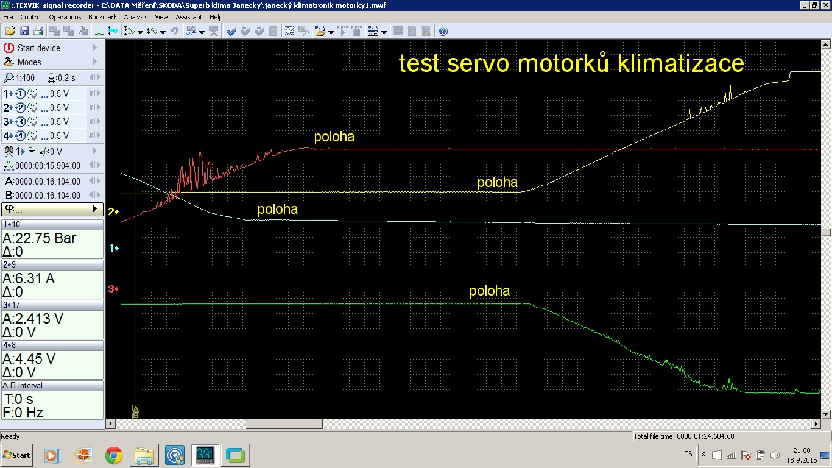
Task: Adjust channel 1 voltage range stepper
Action: coord(94,94)
